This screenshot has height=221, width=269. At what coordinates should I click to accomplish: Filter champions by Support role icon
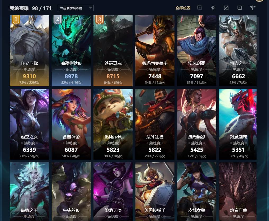pos(253,8)
